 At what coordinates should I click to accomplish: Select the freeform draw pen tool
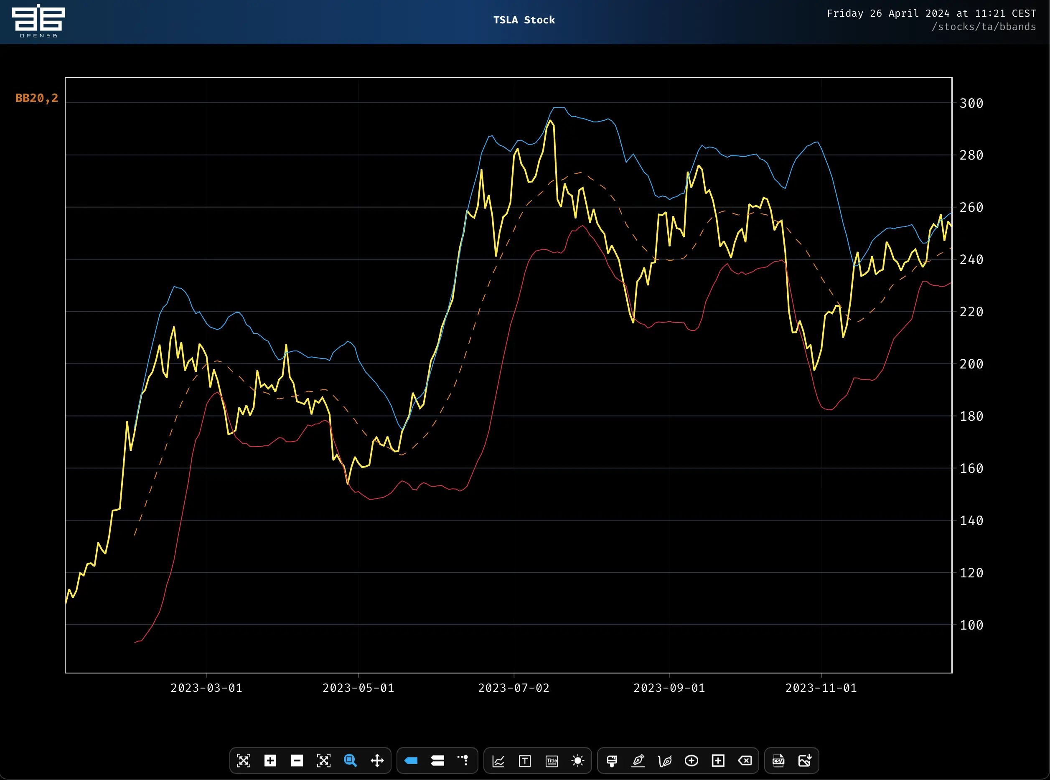665,761
